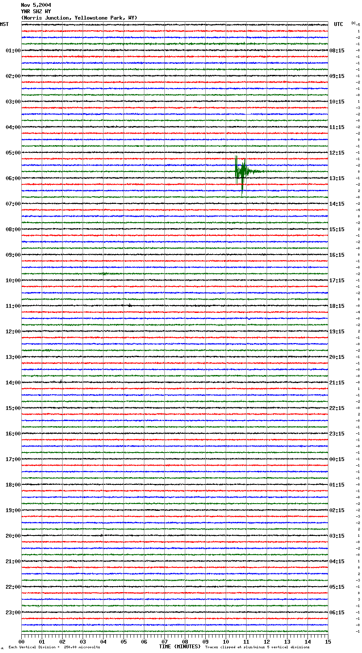Click the 16:15 UTC time label

[337, 255]
